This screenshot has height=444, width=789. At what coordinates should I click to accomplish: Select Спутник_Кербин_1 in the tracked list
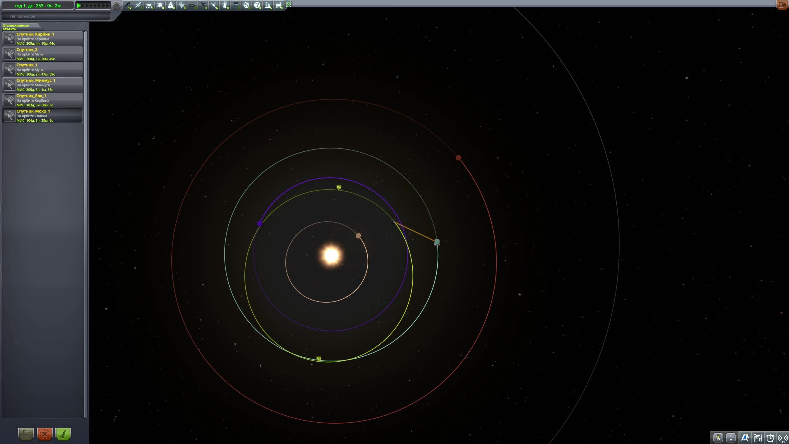[43, 39]
